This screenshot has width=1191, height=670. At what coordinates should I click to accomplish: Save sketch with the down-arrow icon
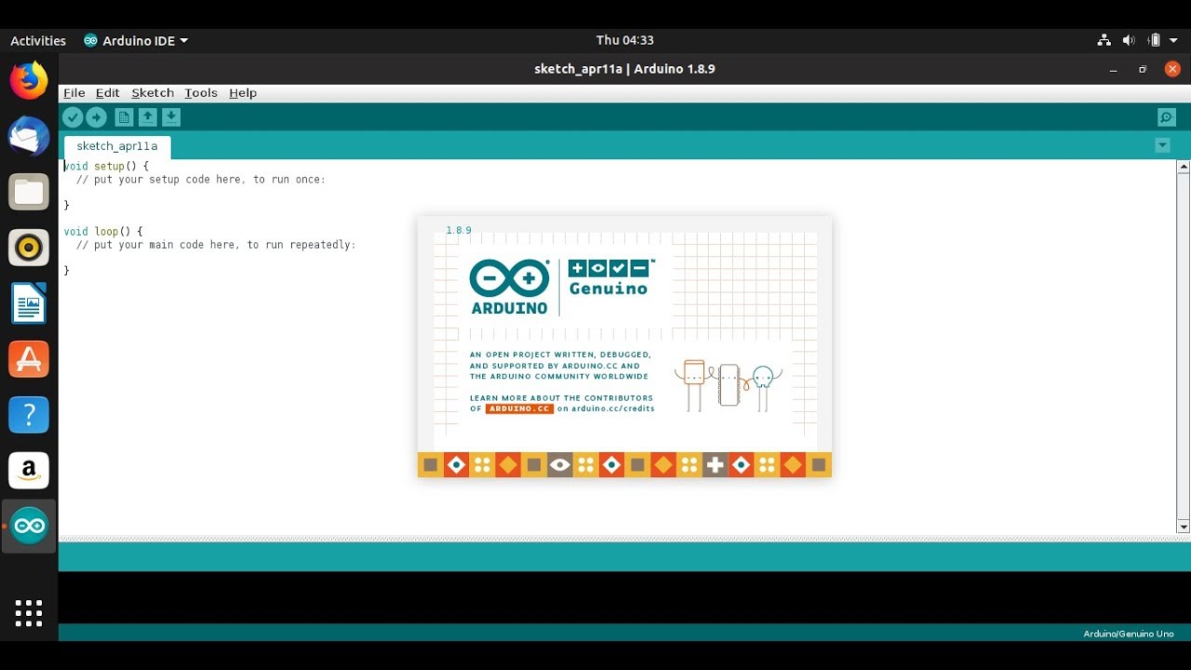171,117
